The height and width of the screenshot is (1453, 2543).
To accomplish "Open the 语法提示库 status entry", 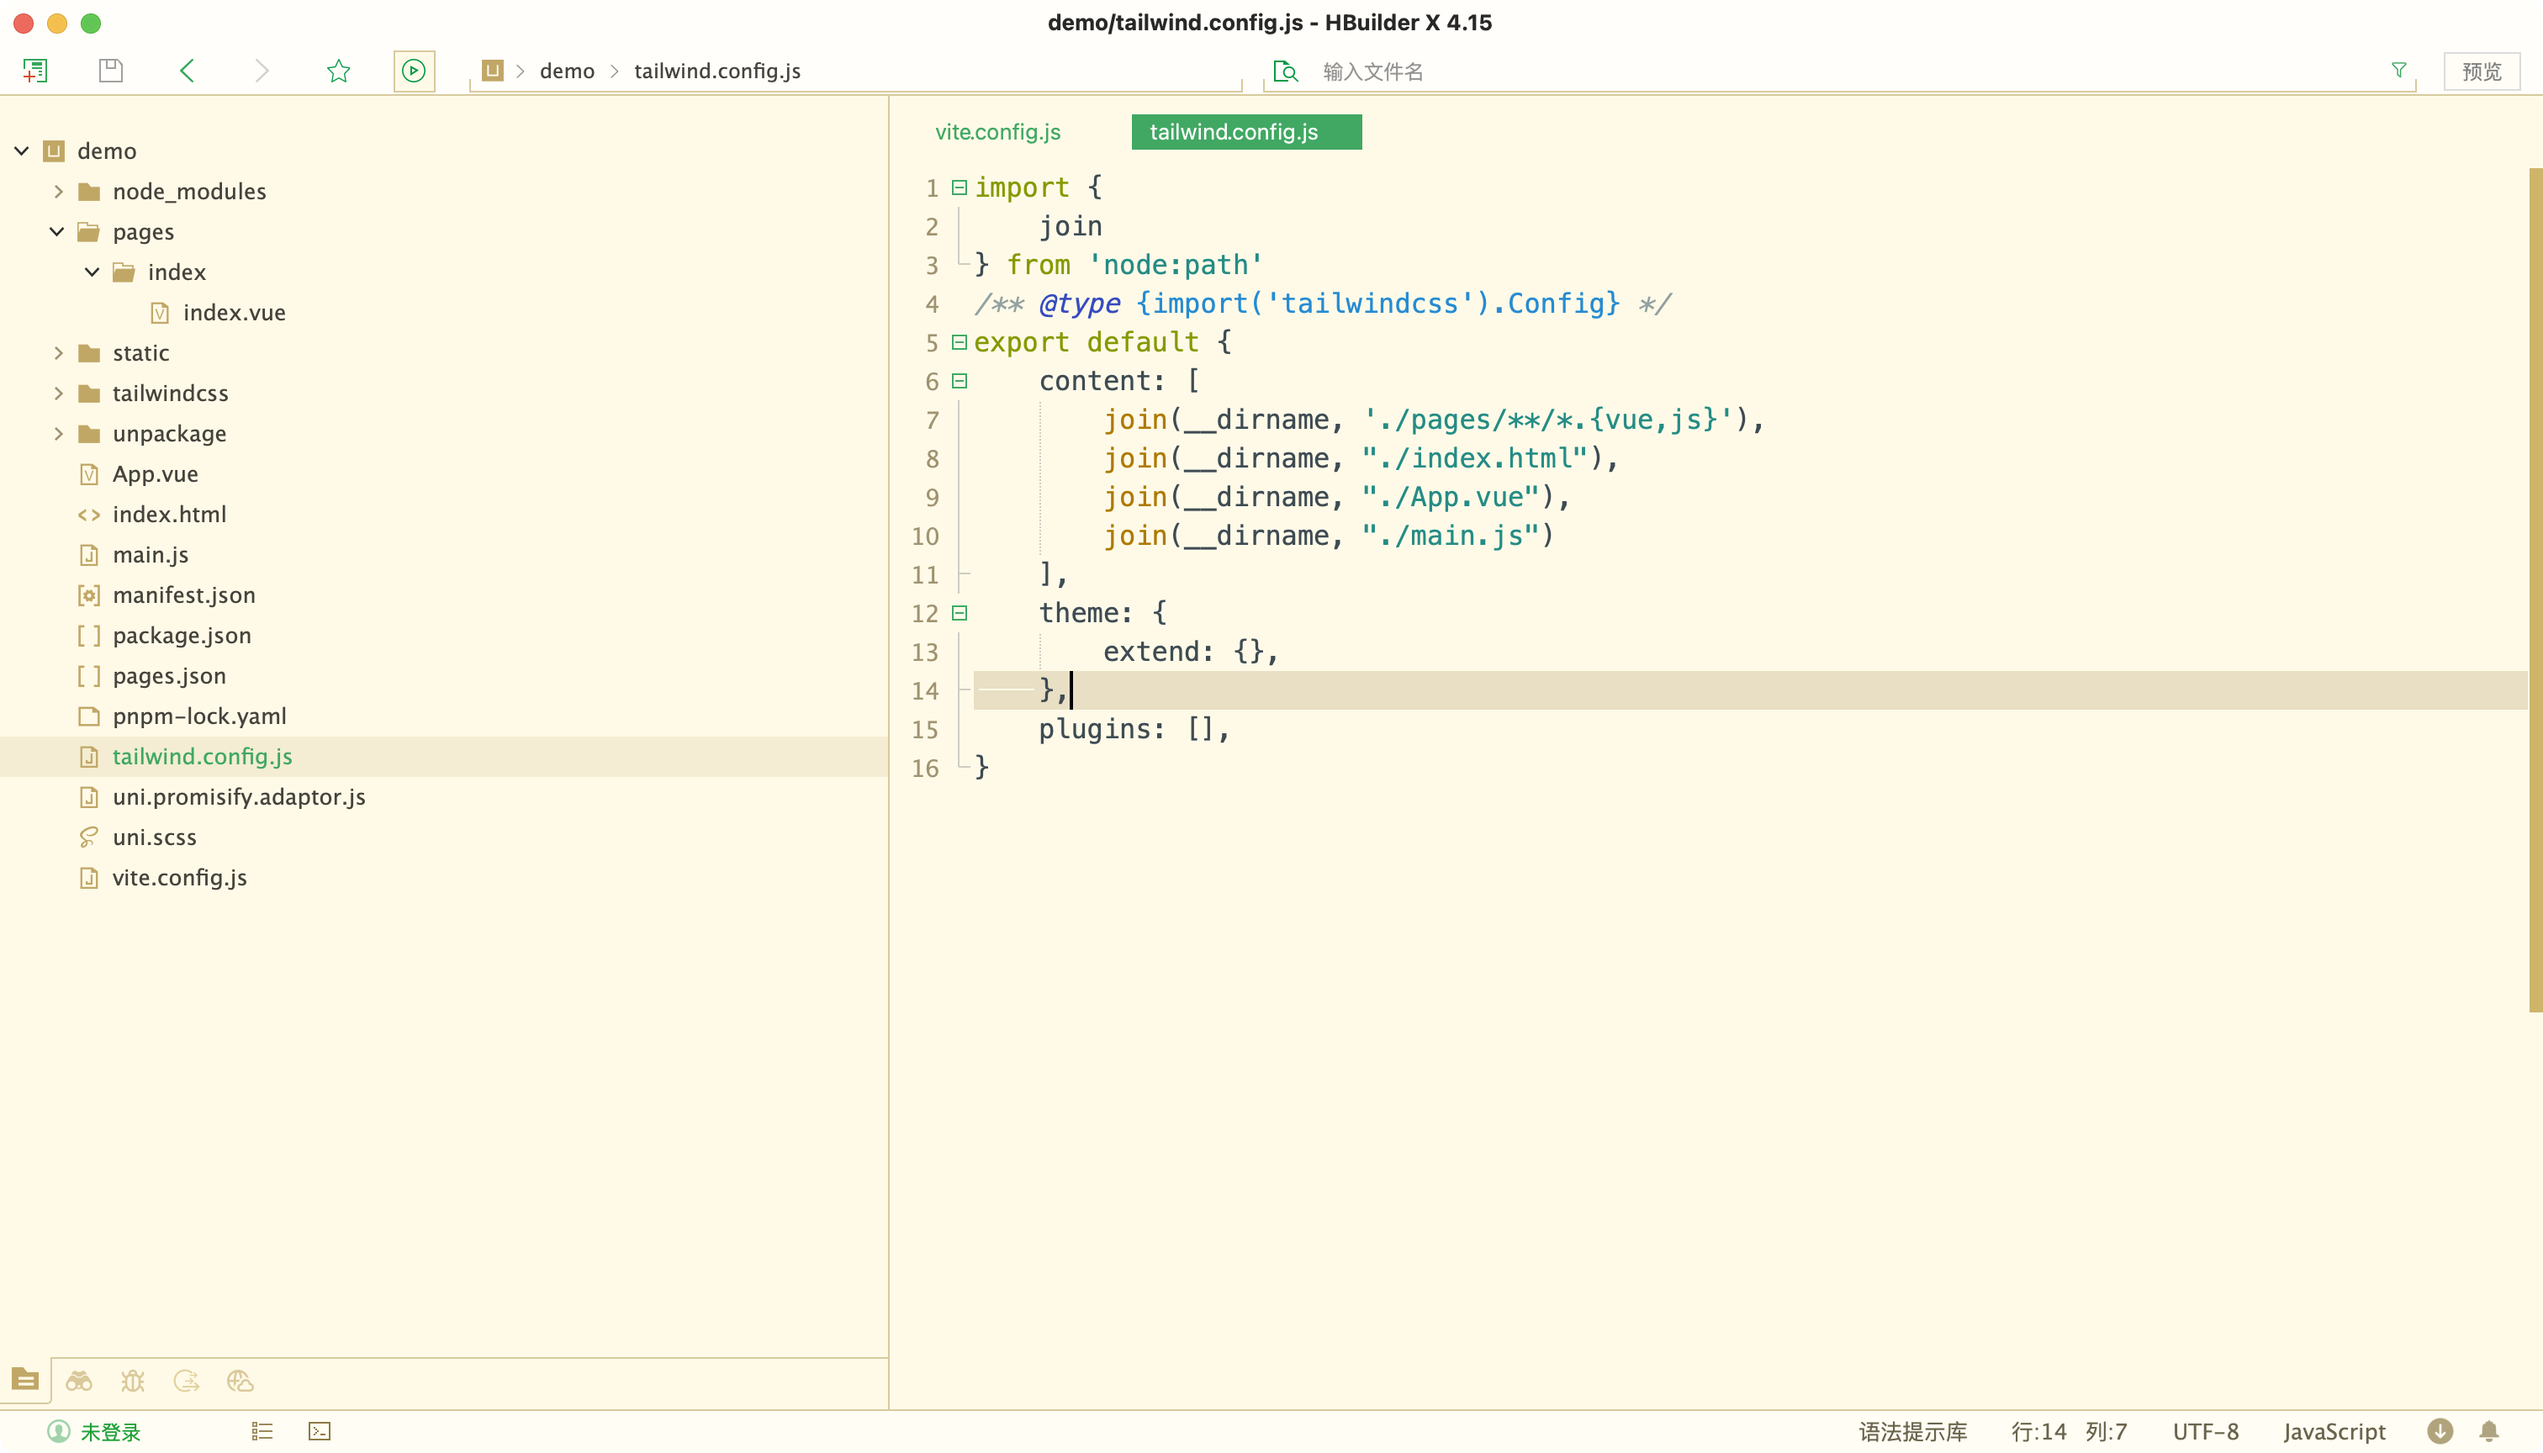I will (x=1913, y=1432).
